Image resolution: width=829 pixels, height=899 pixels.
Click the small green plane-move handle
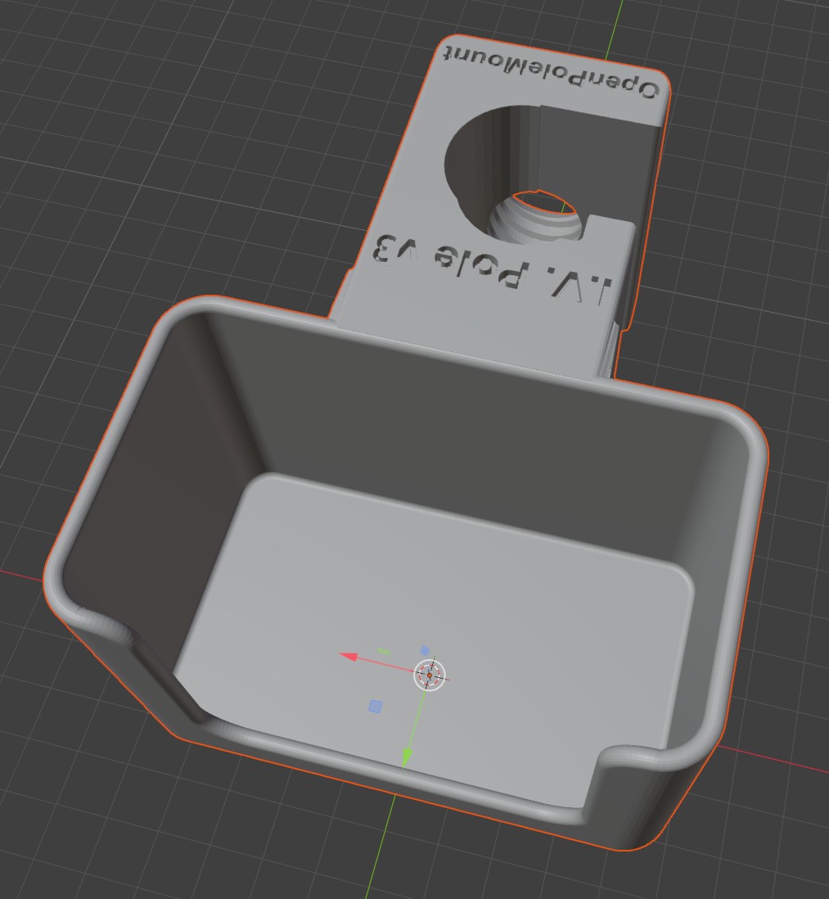tap(385, 651)
